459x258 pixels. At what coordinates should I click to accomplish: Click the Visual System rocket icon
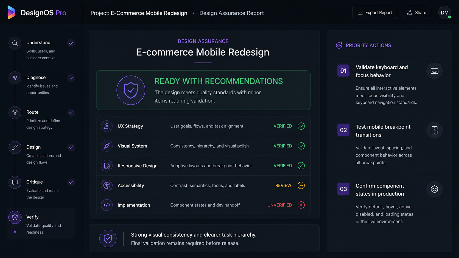pyautogui.click(x=107, y=146)
